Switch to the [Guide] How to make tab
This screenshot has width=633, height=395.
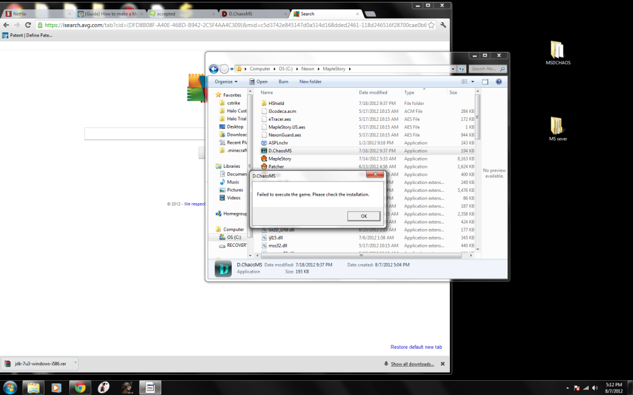click(111, 14)
